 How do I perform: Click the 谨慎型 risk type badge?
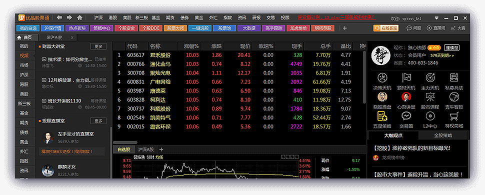pos(452,47)
